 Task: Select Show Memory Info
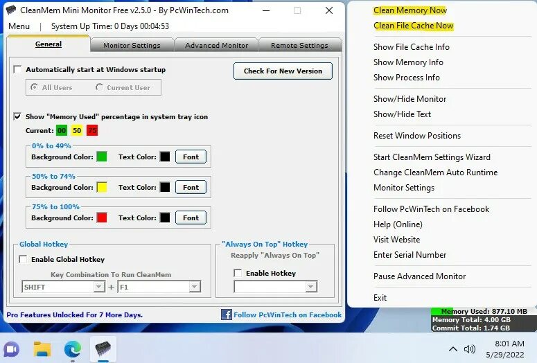(x=408, y=62)
